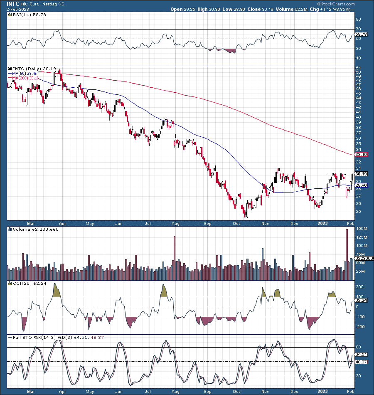This screenshot has height=395, width=374.
Task: Select the Open 29.25 header value
Action: coord(183,9)
